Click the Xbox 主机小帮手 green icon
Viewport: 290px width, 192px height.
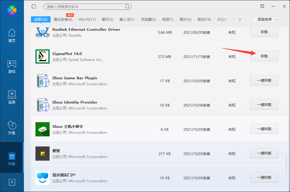coord(43,129)
